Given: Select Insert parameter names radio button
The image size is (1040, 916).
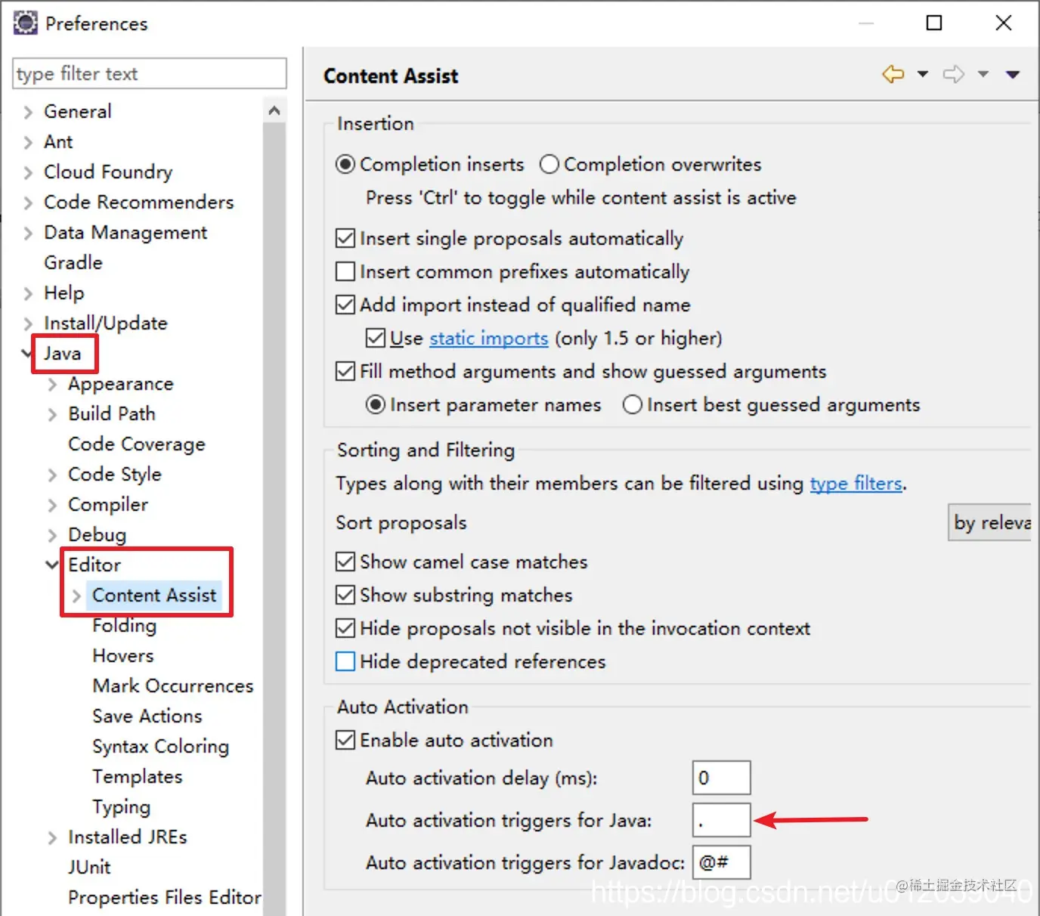Looking at the screenshot, I should pyautogui.click(x=376, y=404).
